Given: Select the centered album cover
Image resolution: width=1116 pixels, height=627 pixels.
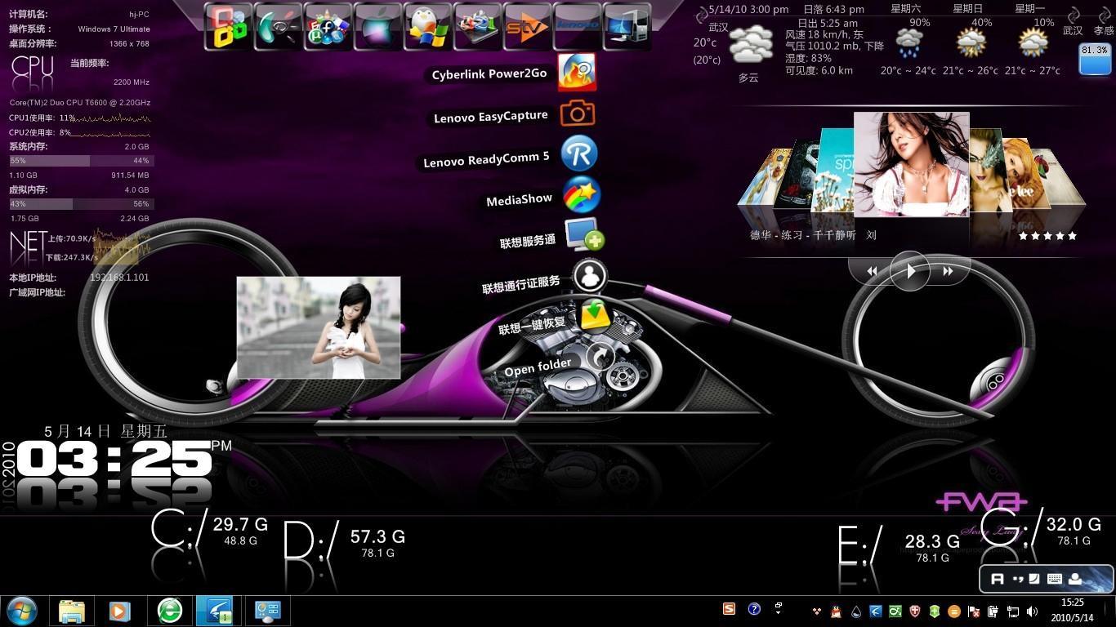Looking at the screenshot, I should tap(911, 164).
